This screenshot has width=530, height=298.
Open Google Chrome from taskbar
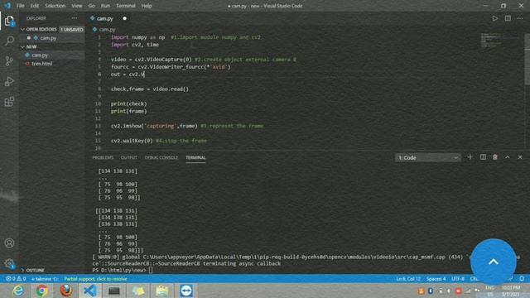(41, 291)
